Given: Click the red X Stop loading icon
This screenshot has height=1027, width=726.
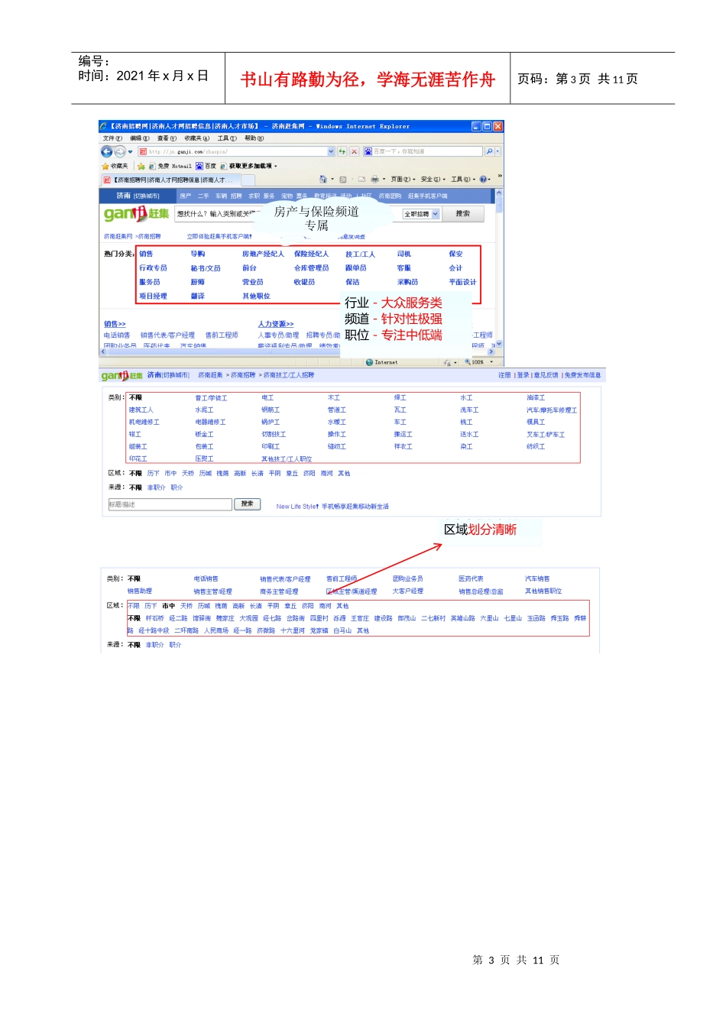Looking at the screenshot, I should tap(354, 152).
